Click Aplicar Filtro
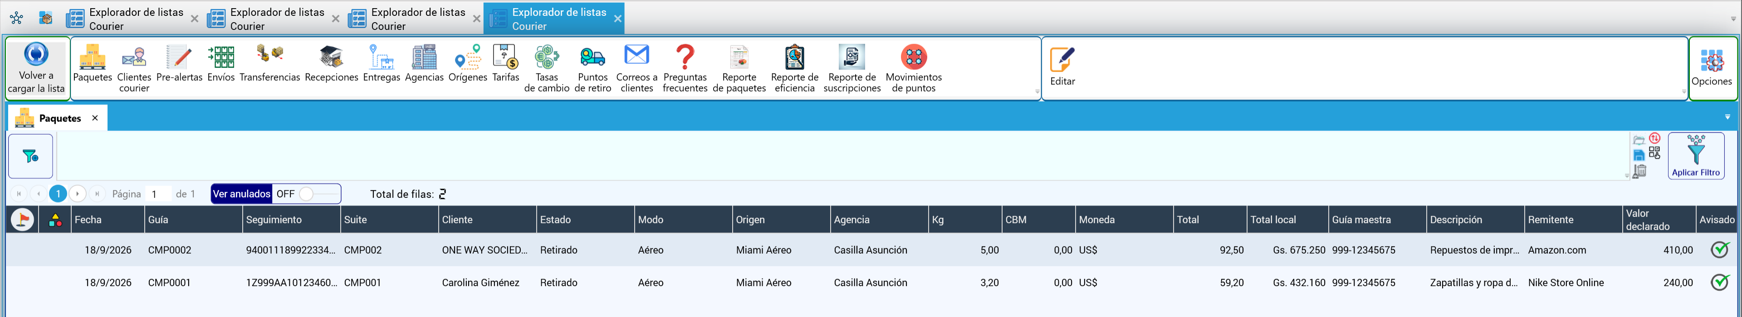Screen dimensions: 1742x317 pyautogui.click(x=1695, y=156)
